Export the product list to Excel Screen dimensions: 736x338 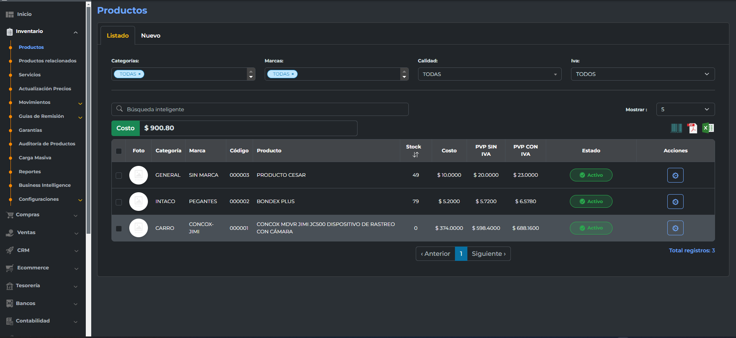point(708,128)
